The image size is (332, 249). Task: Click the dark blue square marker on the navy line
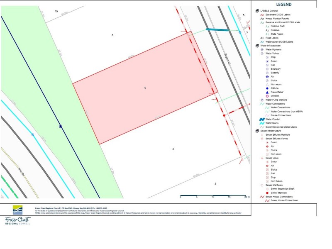coord(61,127)
